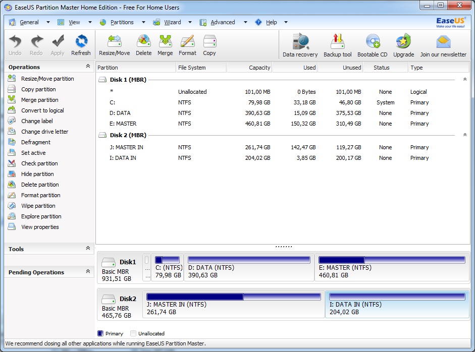Click the Format toolbar icon
The image size is (475, 352).
click(187, 41)
